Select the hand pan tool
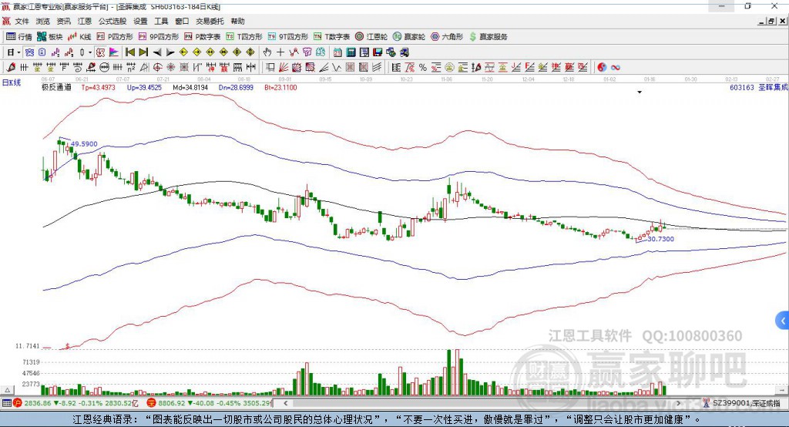 pyautogui.click(x=267, y=52)
